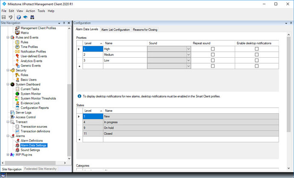This screenshot has width=294, height=178.
Task: Click the Save toolbar icon
Action: pyautogui.click(x=3, y=17)
